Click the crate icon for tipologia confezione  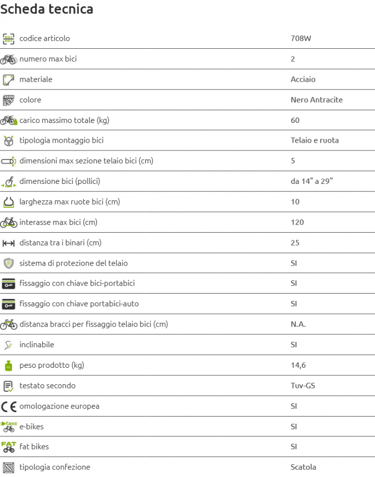[8, 467]
